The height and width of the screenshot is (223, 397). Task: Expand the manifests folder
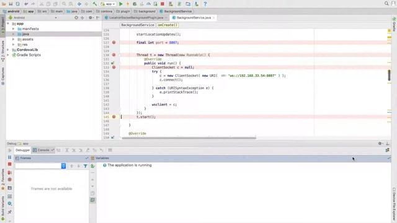click(14, 29)
